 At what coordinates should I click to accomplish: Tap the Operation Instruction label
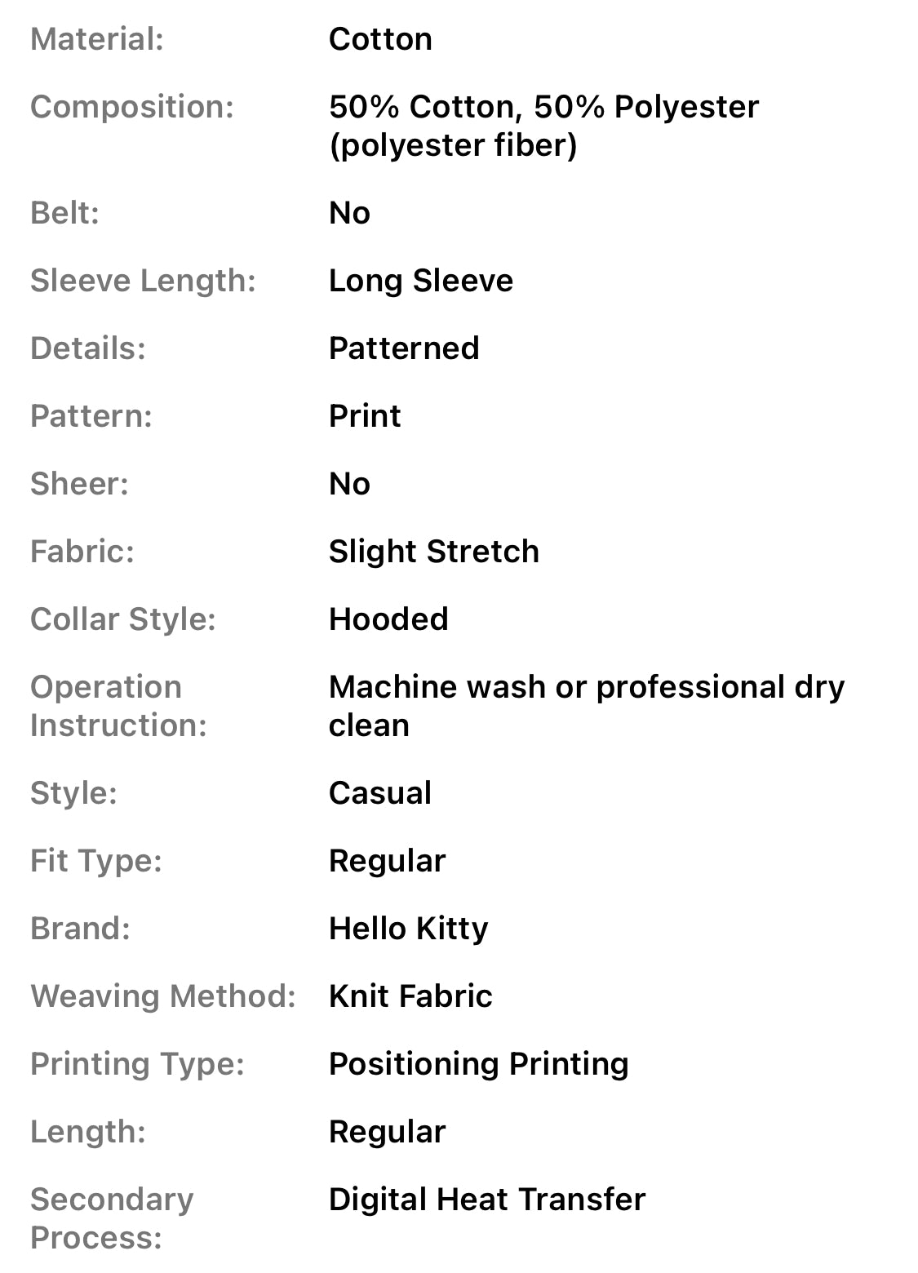click(119, 706)
